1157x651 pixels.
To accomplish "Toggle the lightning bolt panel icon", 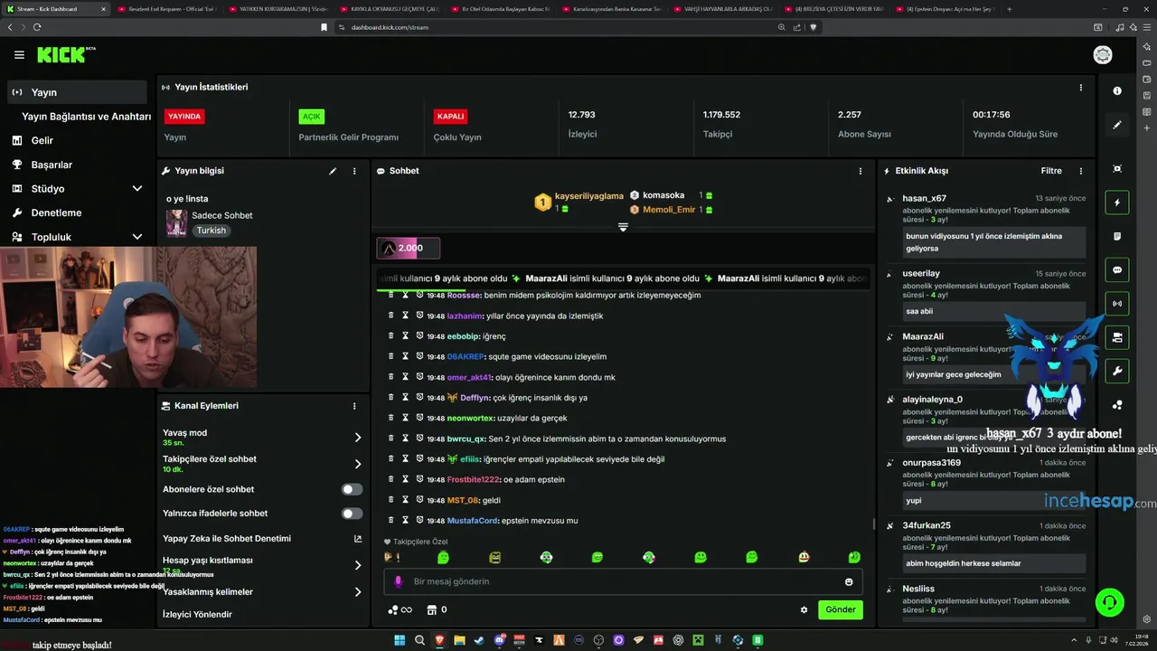I will (x=1117, y=203).
